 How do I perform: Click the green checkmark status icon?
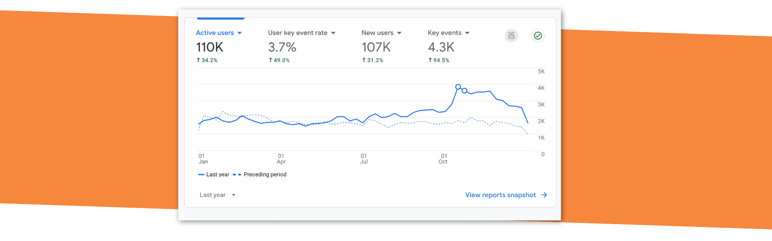point(538,36)
